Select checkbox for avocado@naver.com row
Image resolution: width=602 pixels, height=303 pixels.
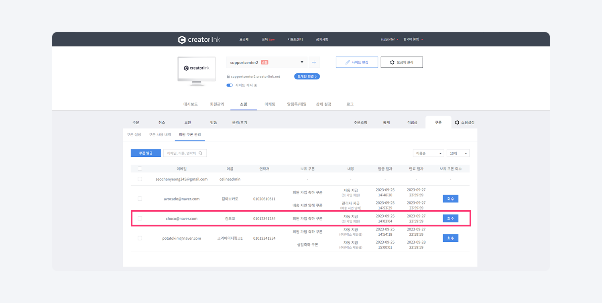[x=140, y=199]
